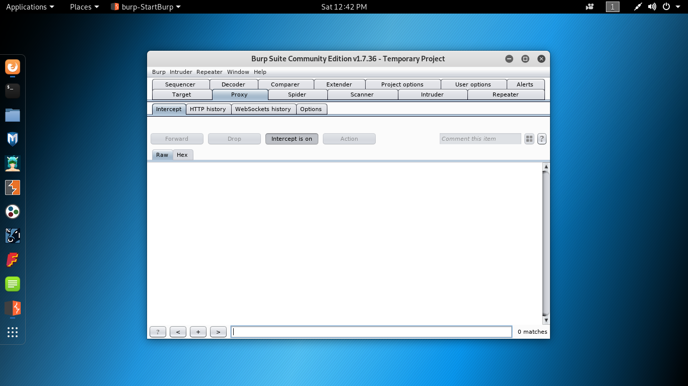Click the next search match arrow

[x=218, y=332]
